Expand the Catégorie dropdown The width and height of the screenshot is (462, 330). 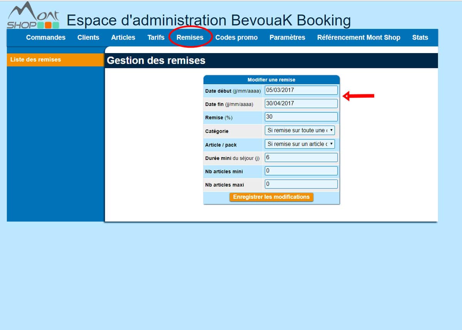pos(300,130)
